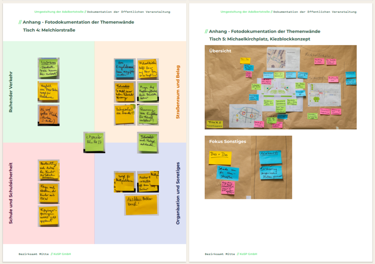
Task: Open the Übersicht photo of Tisch 5
Action: (280, 87)
